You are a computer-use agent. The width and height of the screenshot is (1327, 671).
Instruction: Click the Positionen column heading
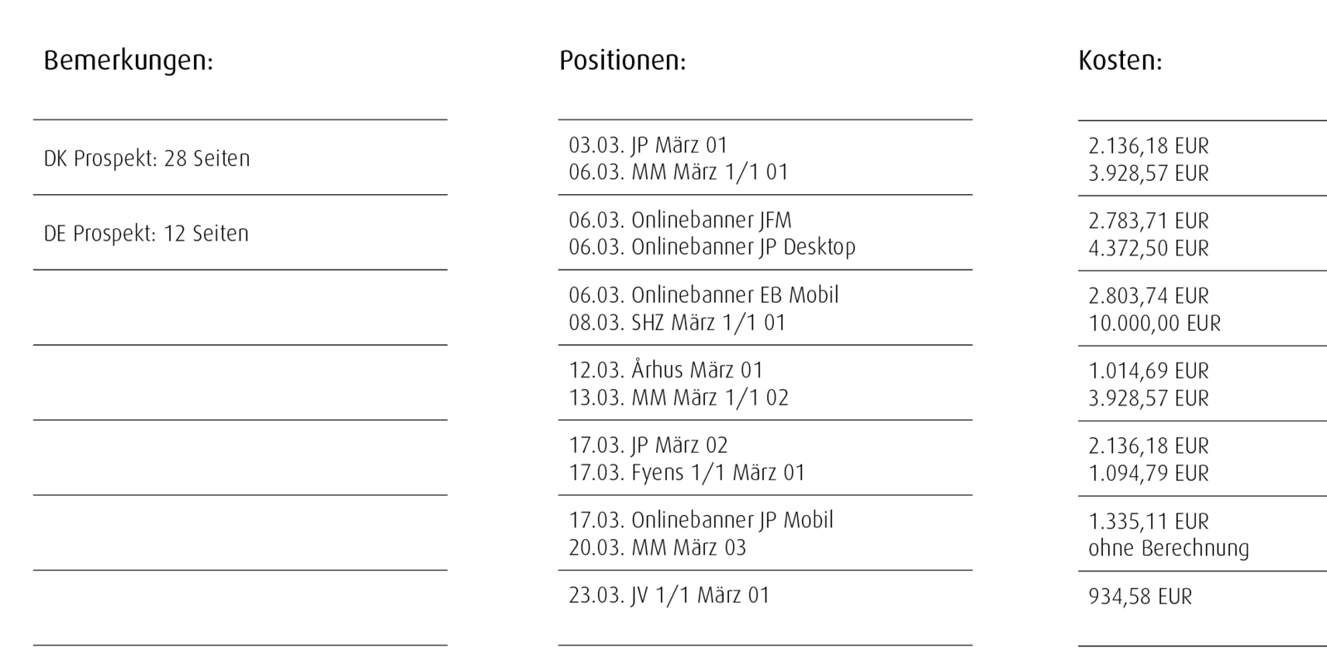tap(622, 61)
